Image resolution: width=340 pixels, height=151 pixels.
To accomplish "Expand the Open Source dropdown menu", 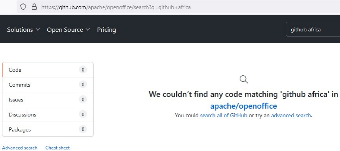I will click(68, 30).
